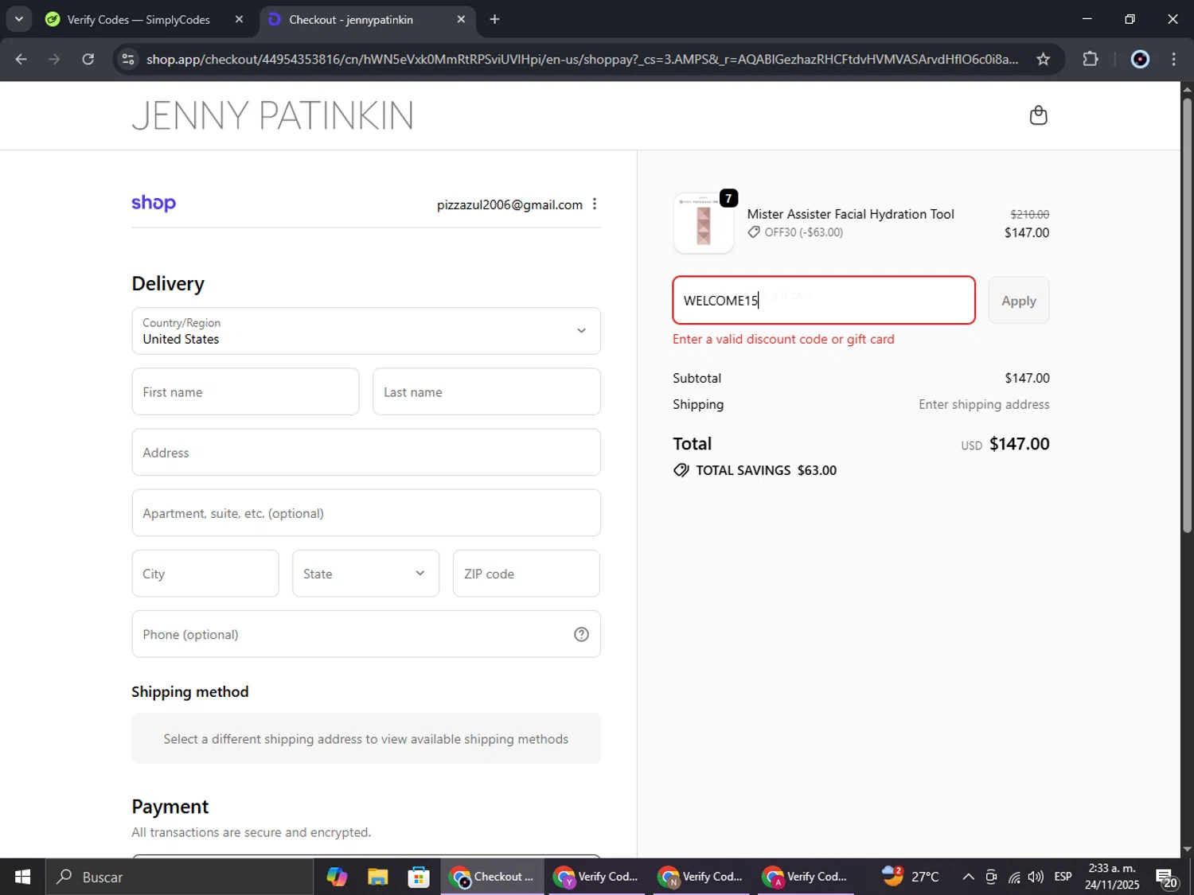Open the Windows Start menu
The image size is (1194, 895).
click(x=22, y=877)
